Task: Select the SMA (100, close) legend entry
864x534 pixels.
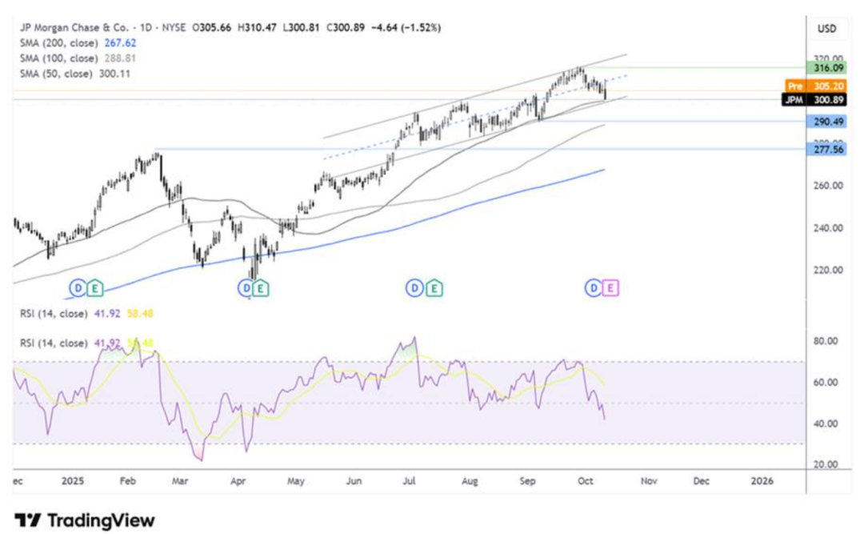Action: tap(59, 58)
